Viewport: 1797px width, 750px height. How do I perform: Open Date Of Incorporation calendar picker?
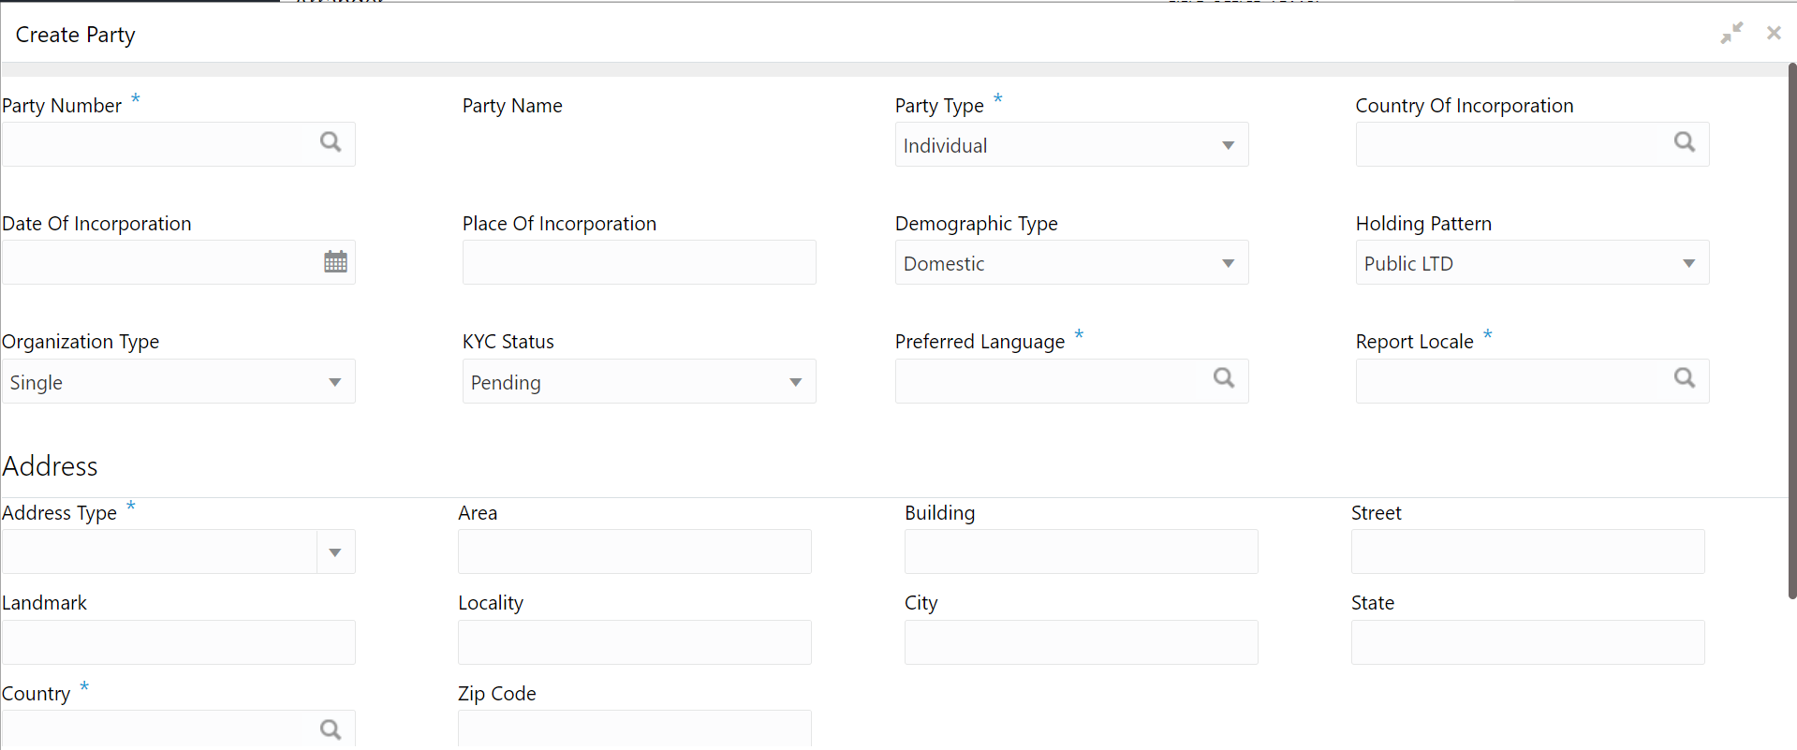[335, 262]
